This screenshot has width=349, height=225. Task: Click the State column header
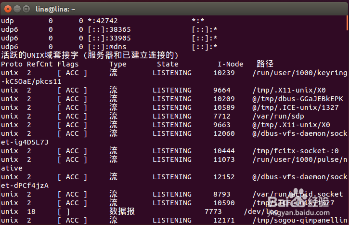pos(168,64)
